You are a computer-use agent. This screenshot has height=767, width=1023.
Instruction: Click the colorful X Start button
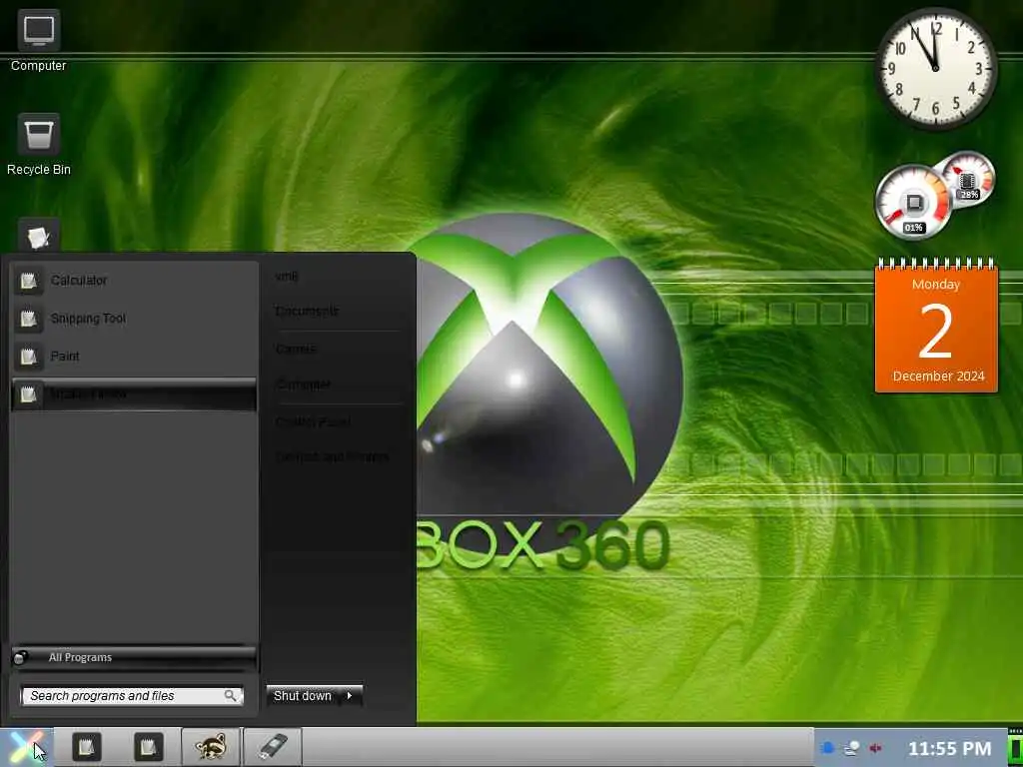pyautogui.click(x=26, y=747)
